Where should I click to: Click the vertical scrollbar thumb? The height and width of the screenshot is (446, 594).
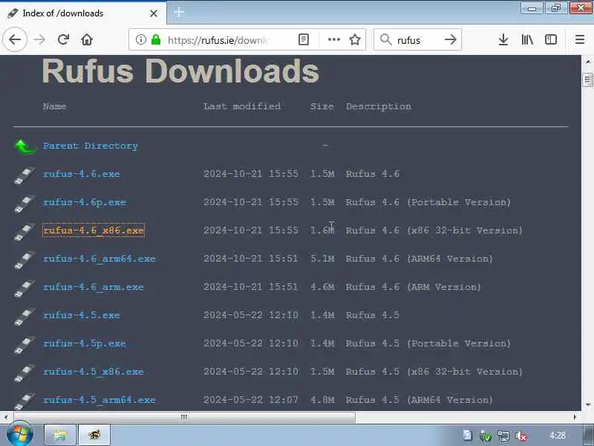tap(587, 80)
